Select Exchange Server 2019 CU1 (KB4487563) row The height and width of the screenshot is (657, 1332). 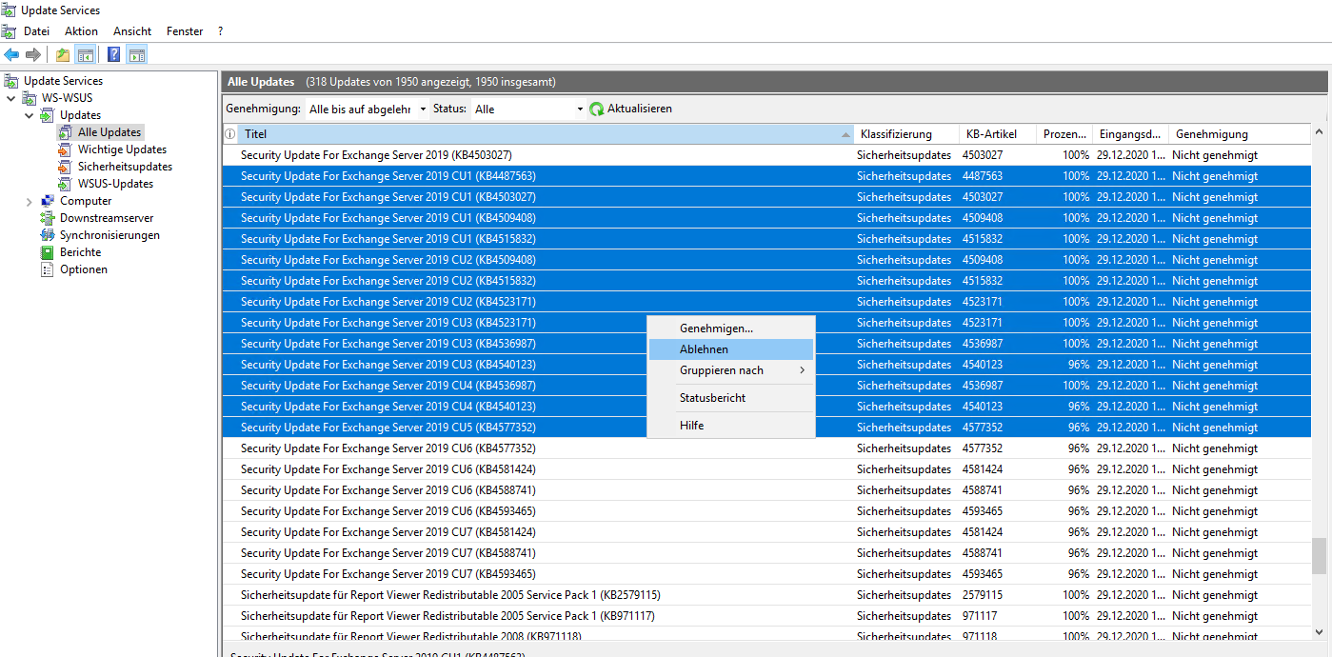[x=766, y=176]
